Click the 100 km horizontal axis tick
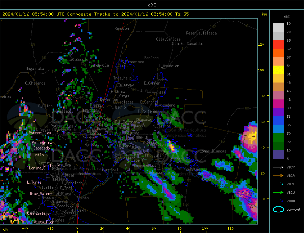The image size is (304, 233). tap(205, 229)
